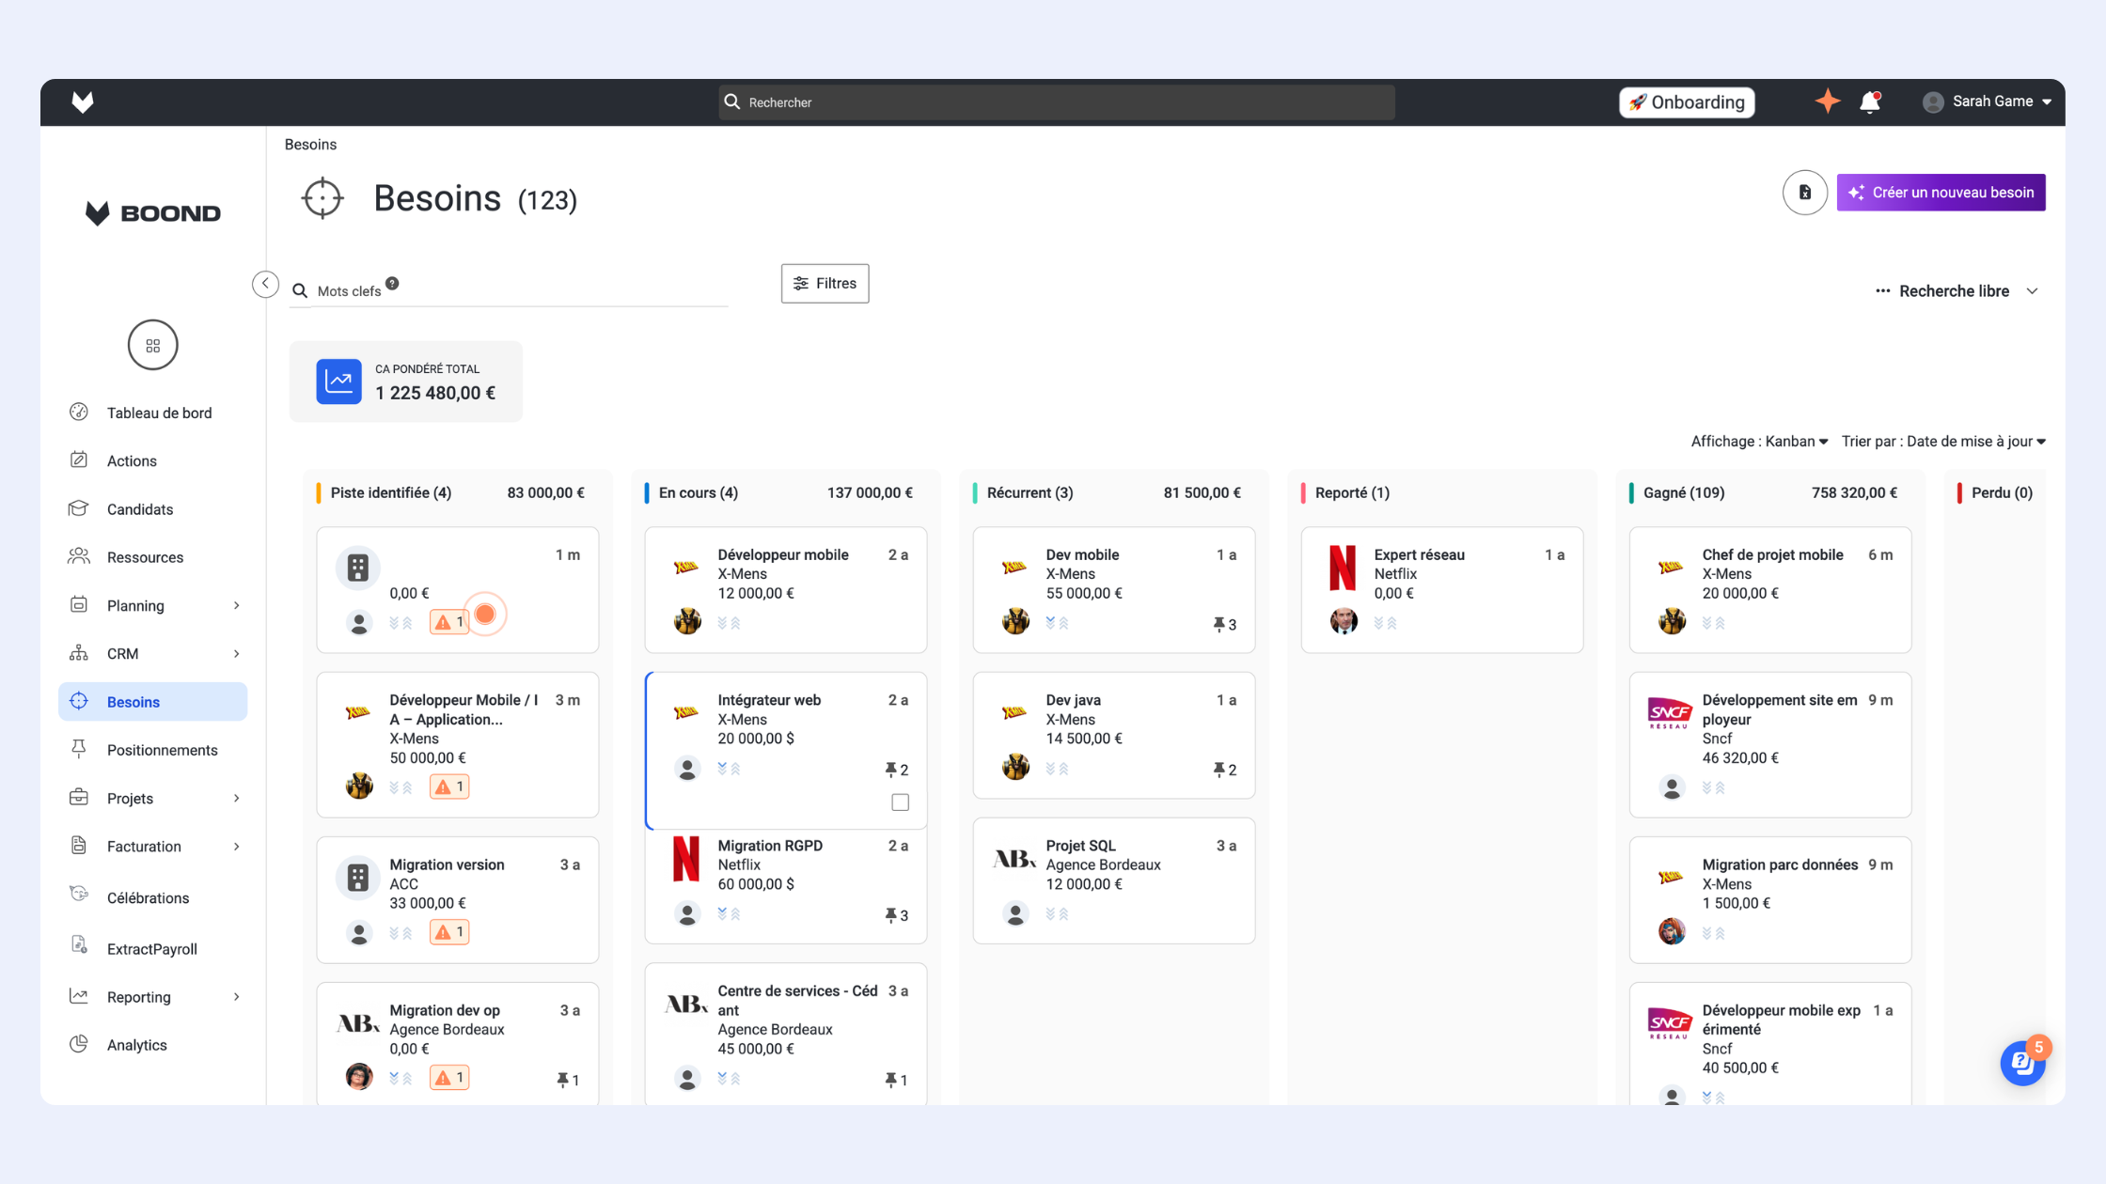Tick the checkbox on Intégrateur web card
Viewport: 2106px width, 1184px height.
900,802
